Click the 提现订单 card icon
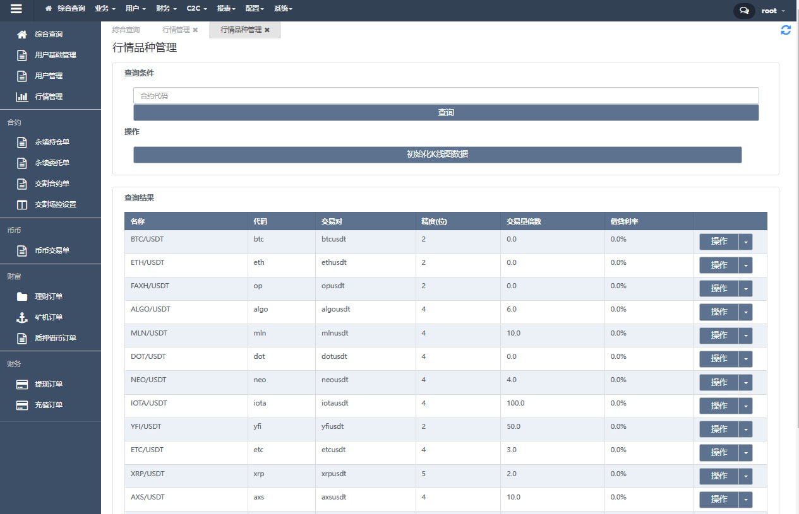 point(22,384)
